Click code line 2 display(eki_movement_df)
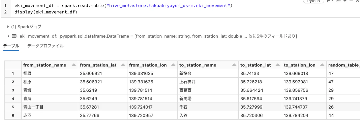This screenshot has width=360, height=121. click(x=46, y=12)
